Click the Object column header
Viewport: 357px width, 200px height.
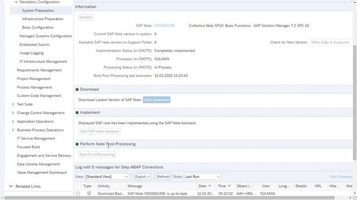[244, 186]
